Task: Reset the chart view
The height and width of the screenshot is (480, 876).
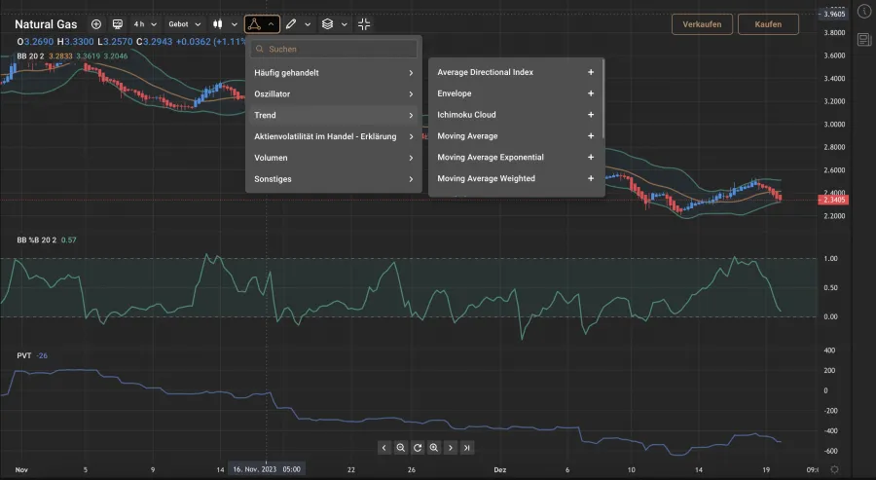Action: pyautogui.click(x=418, y=448)
